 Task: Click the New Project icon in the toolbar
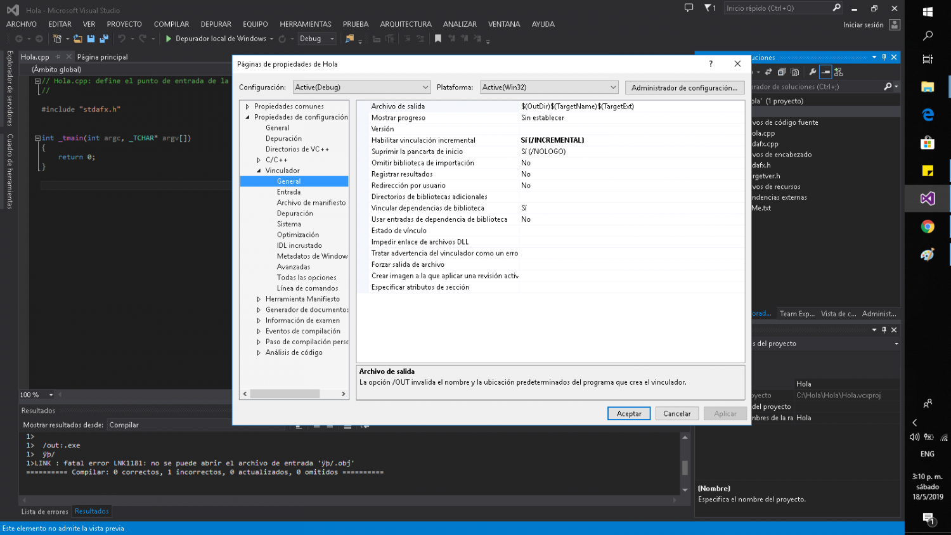(57, 39)
